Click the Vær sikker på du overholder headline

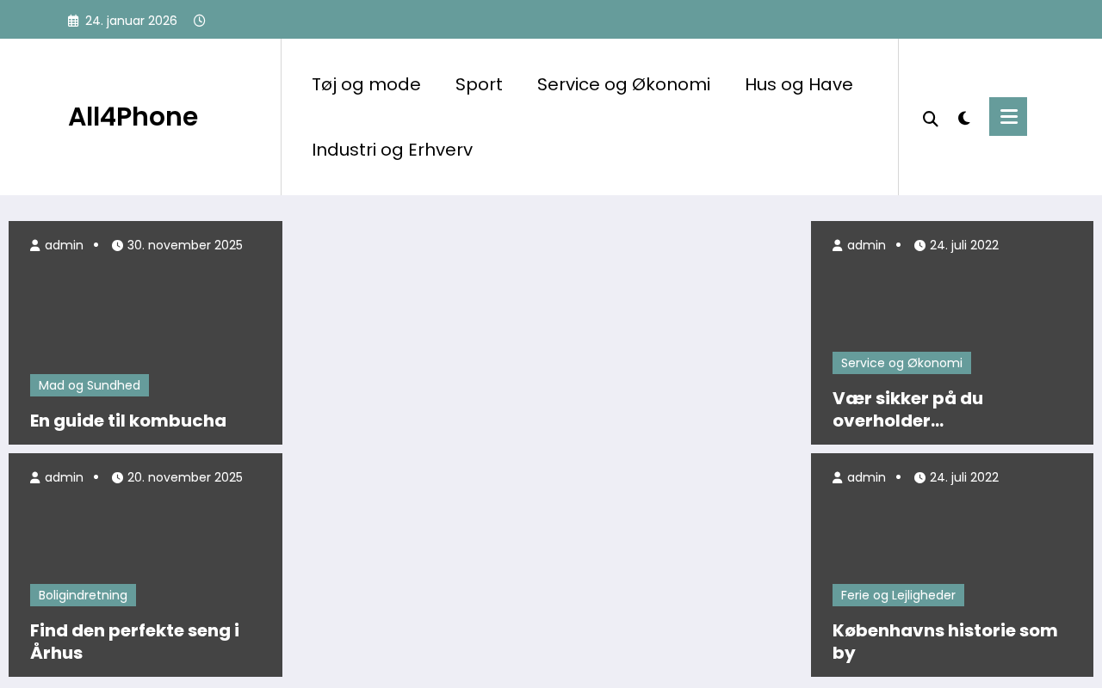click(907, 409)
